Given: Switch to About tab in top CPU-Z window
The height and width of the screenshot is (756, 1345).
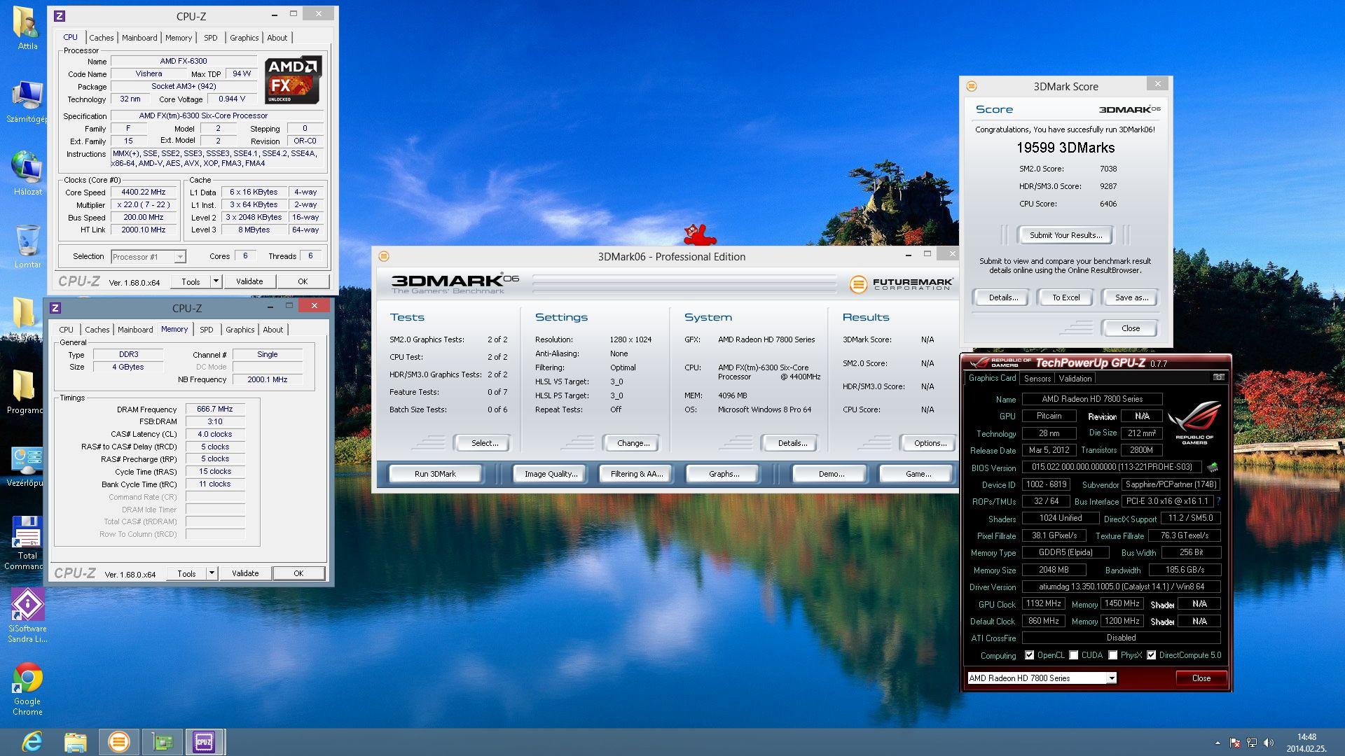Looking at the screenshot, I should 277,38.
